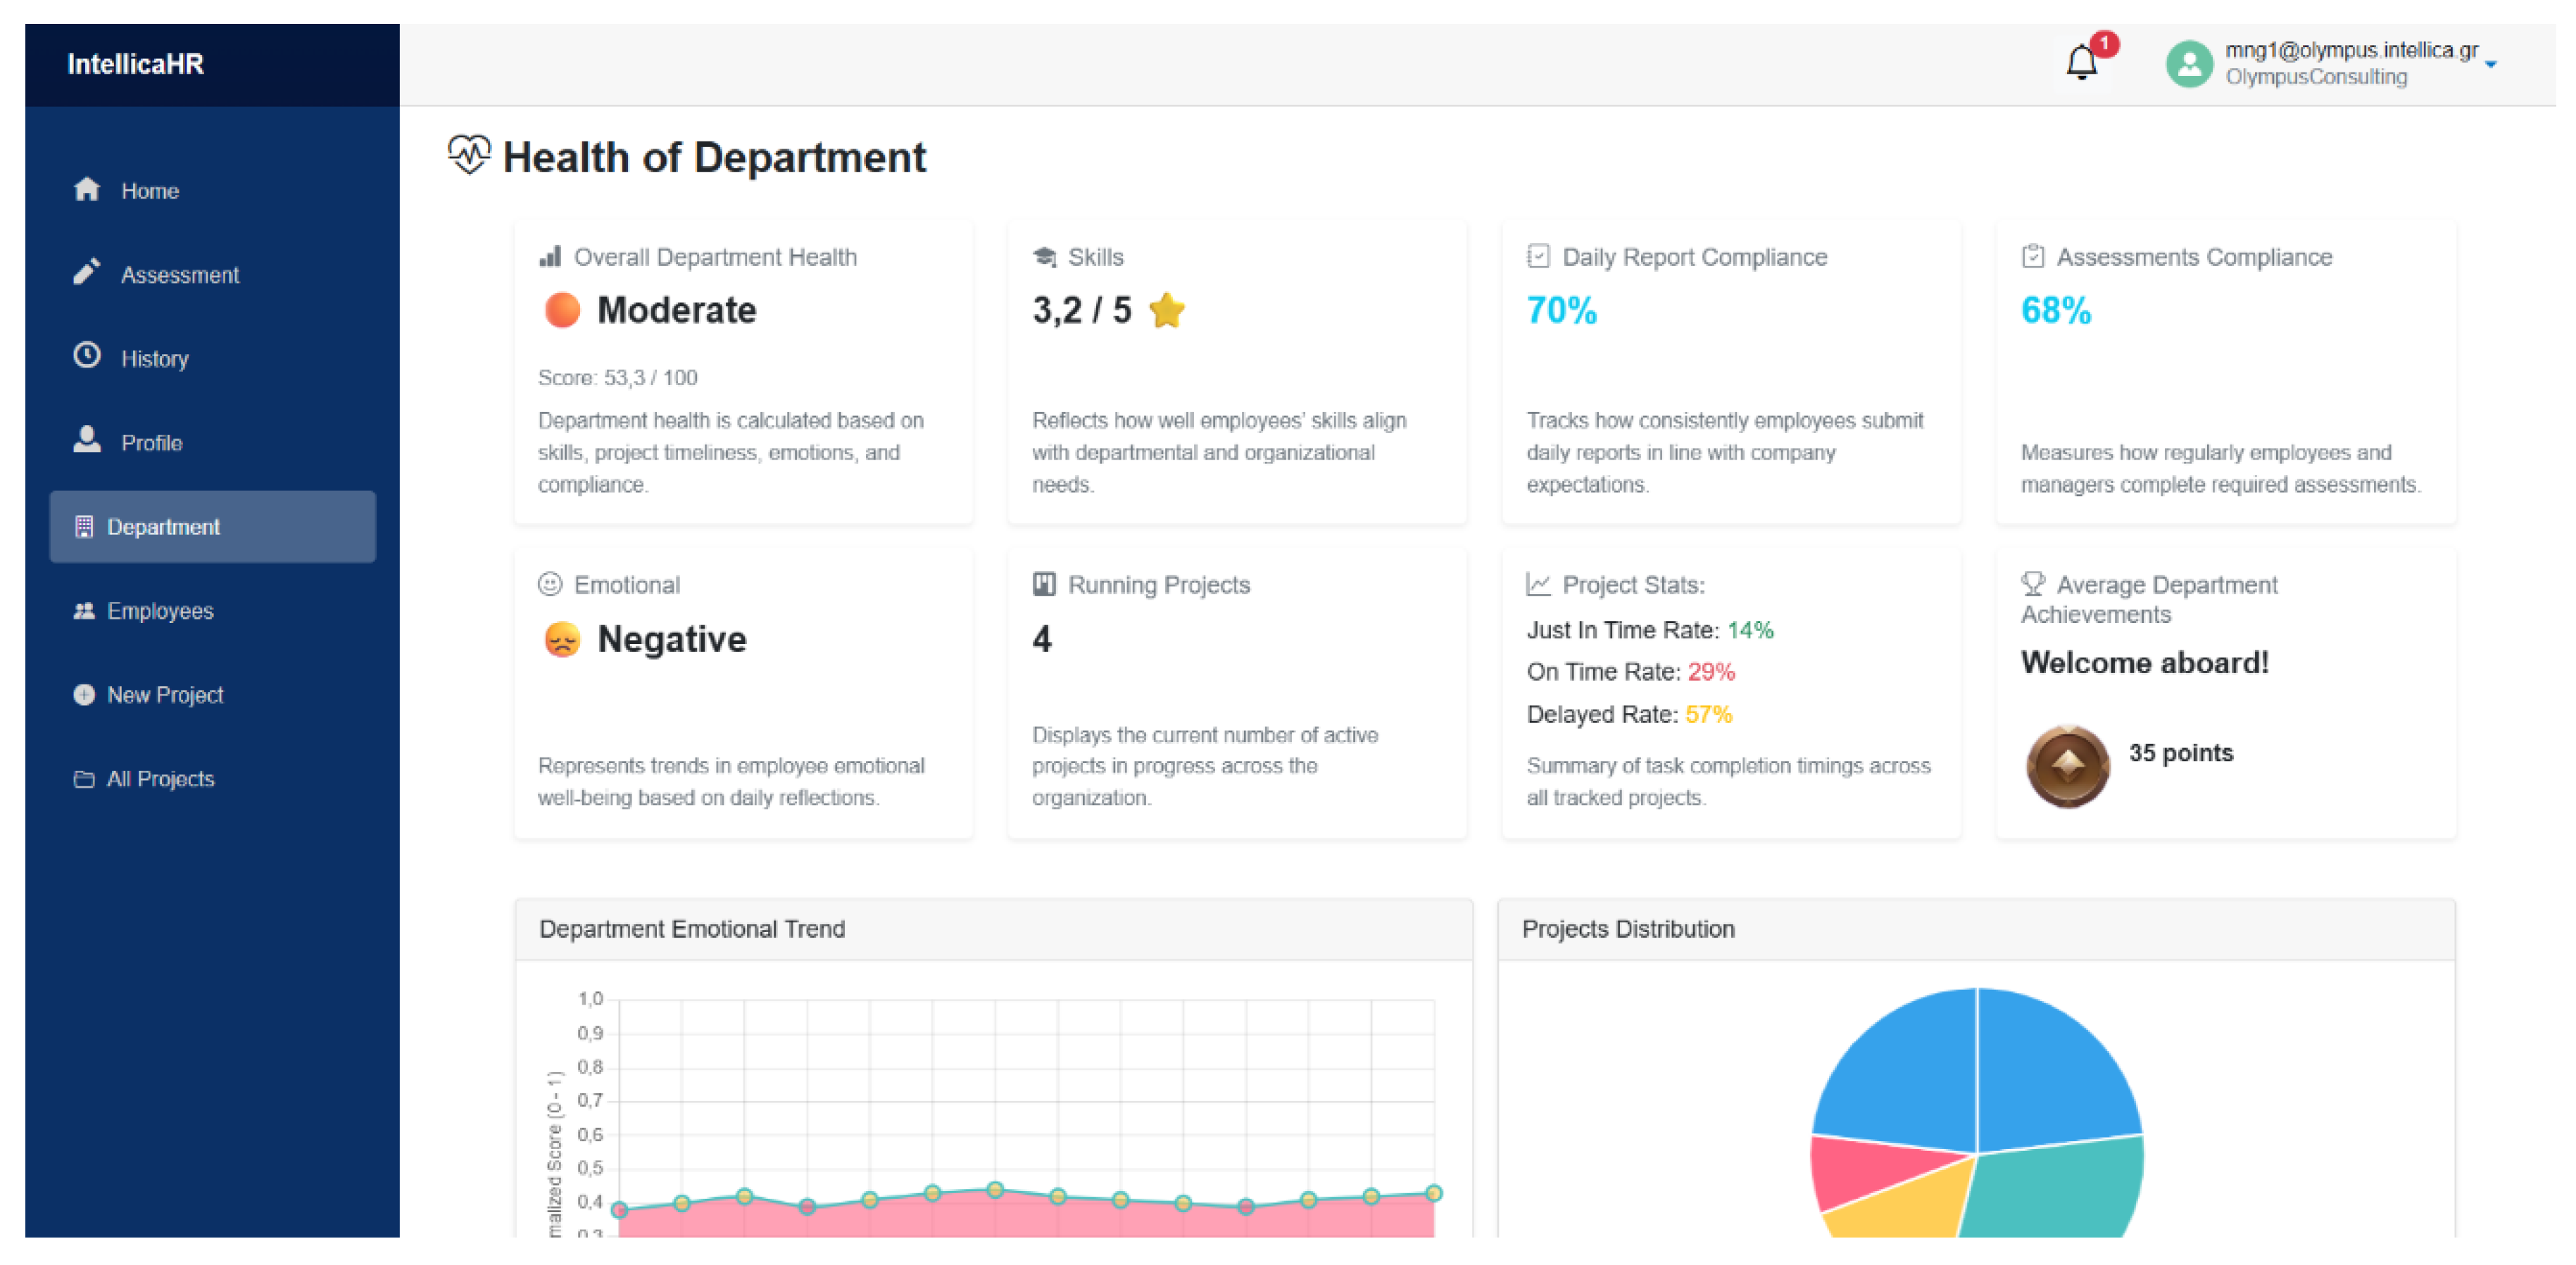The height and width of the screenshot is (1265, 2576).
Task: Click the sad face emoji beside Negative
Action: click(562, 639)
